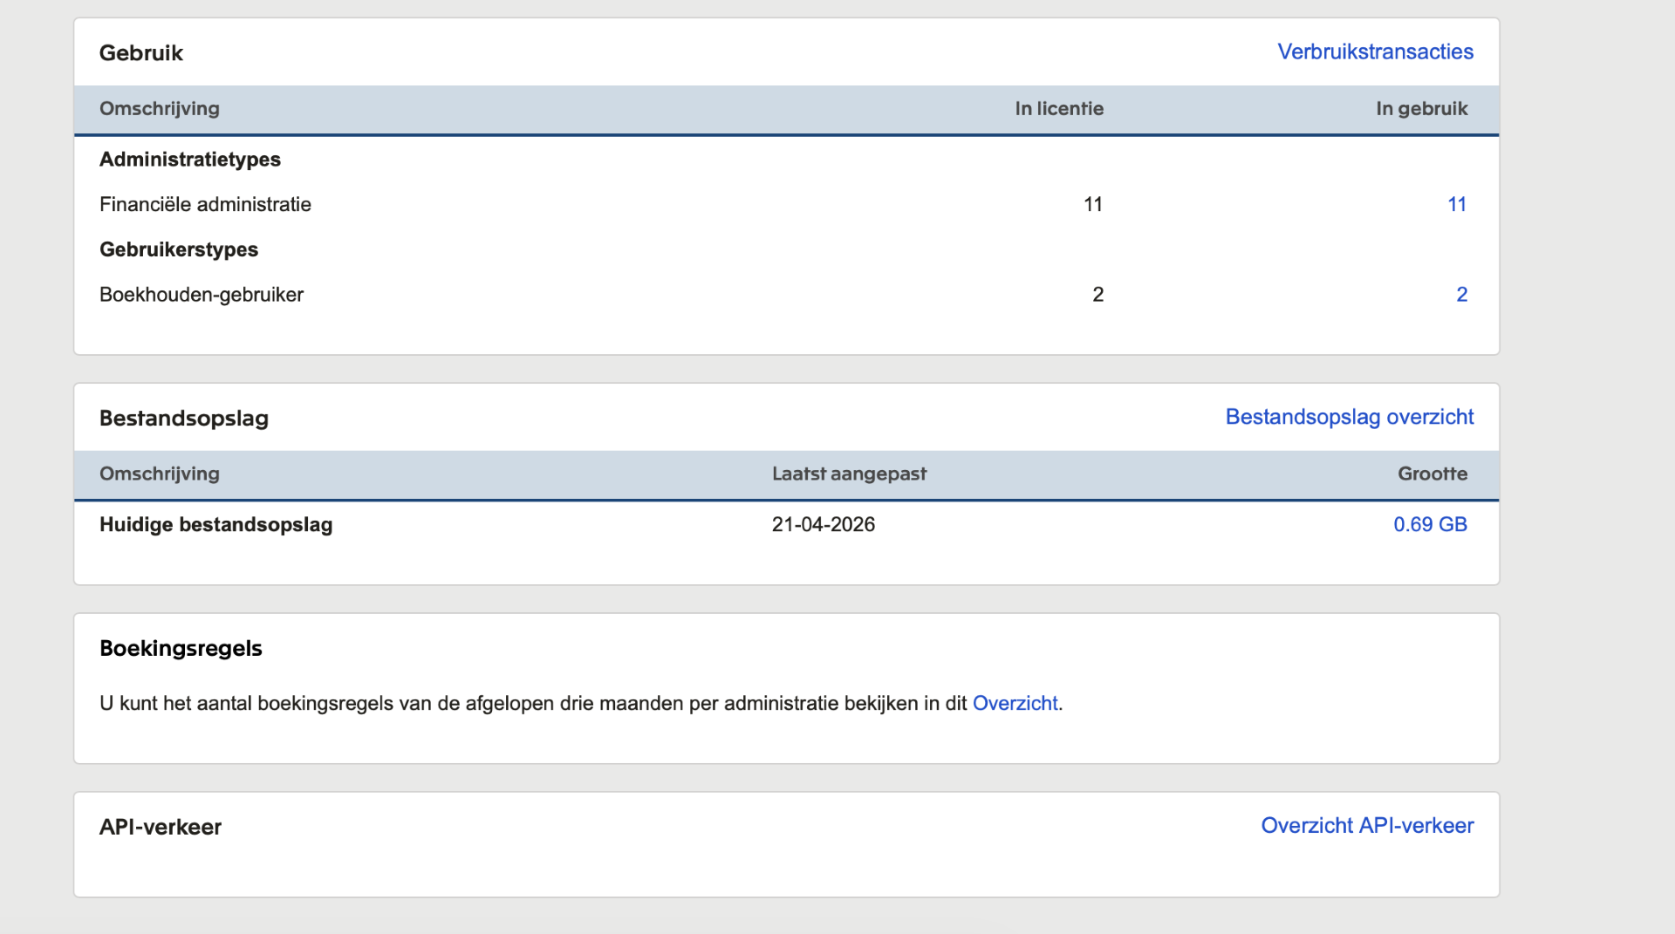Click Omschrijving column header in Gebruik table
Image resolution: width=1675 pixels, height=934 pixels.
click(x=160, y=109)
